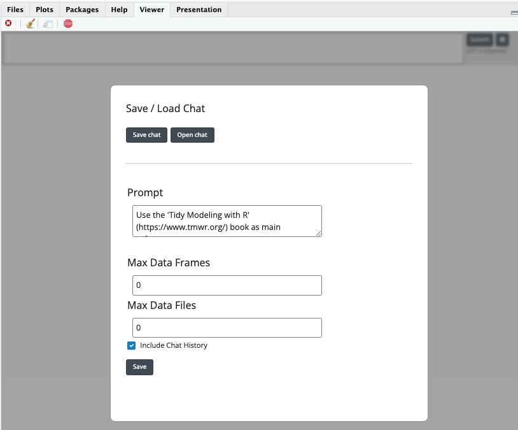Click the Open chat button
This screenshot has height=430, width=518.
point(192,134)
